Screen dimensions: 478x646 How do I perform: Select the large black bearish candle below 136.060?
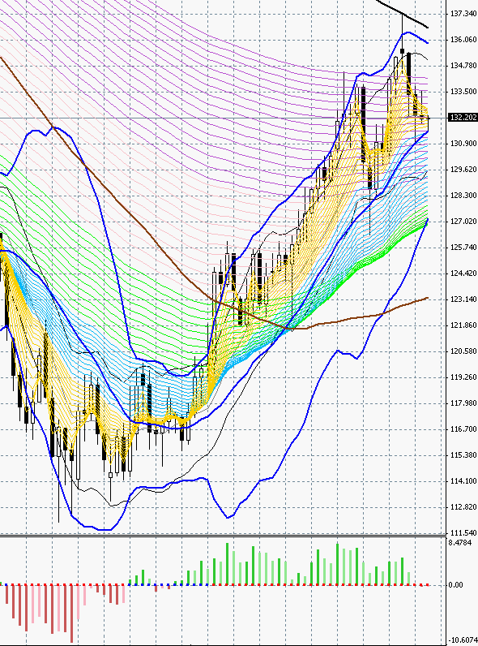coord(408,73)
